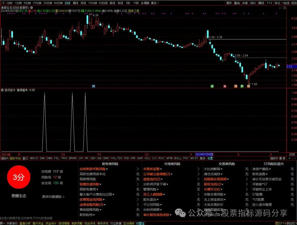Viewport: 297px width, 225px height.
Task: Click the diamond icon at chart top-right
Action: [x=280, y=8]
